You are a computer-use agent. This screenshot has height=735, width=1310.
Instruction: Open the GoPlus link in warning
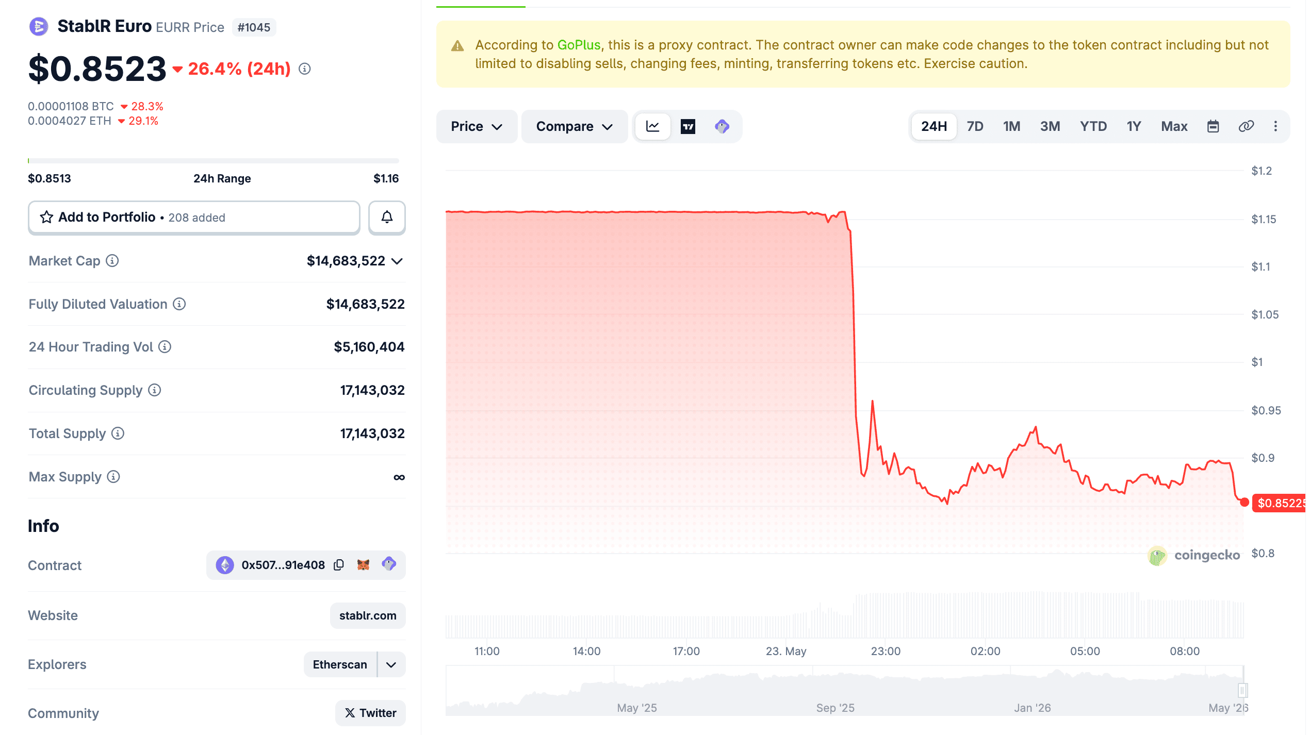point(579,45)
